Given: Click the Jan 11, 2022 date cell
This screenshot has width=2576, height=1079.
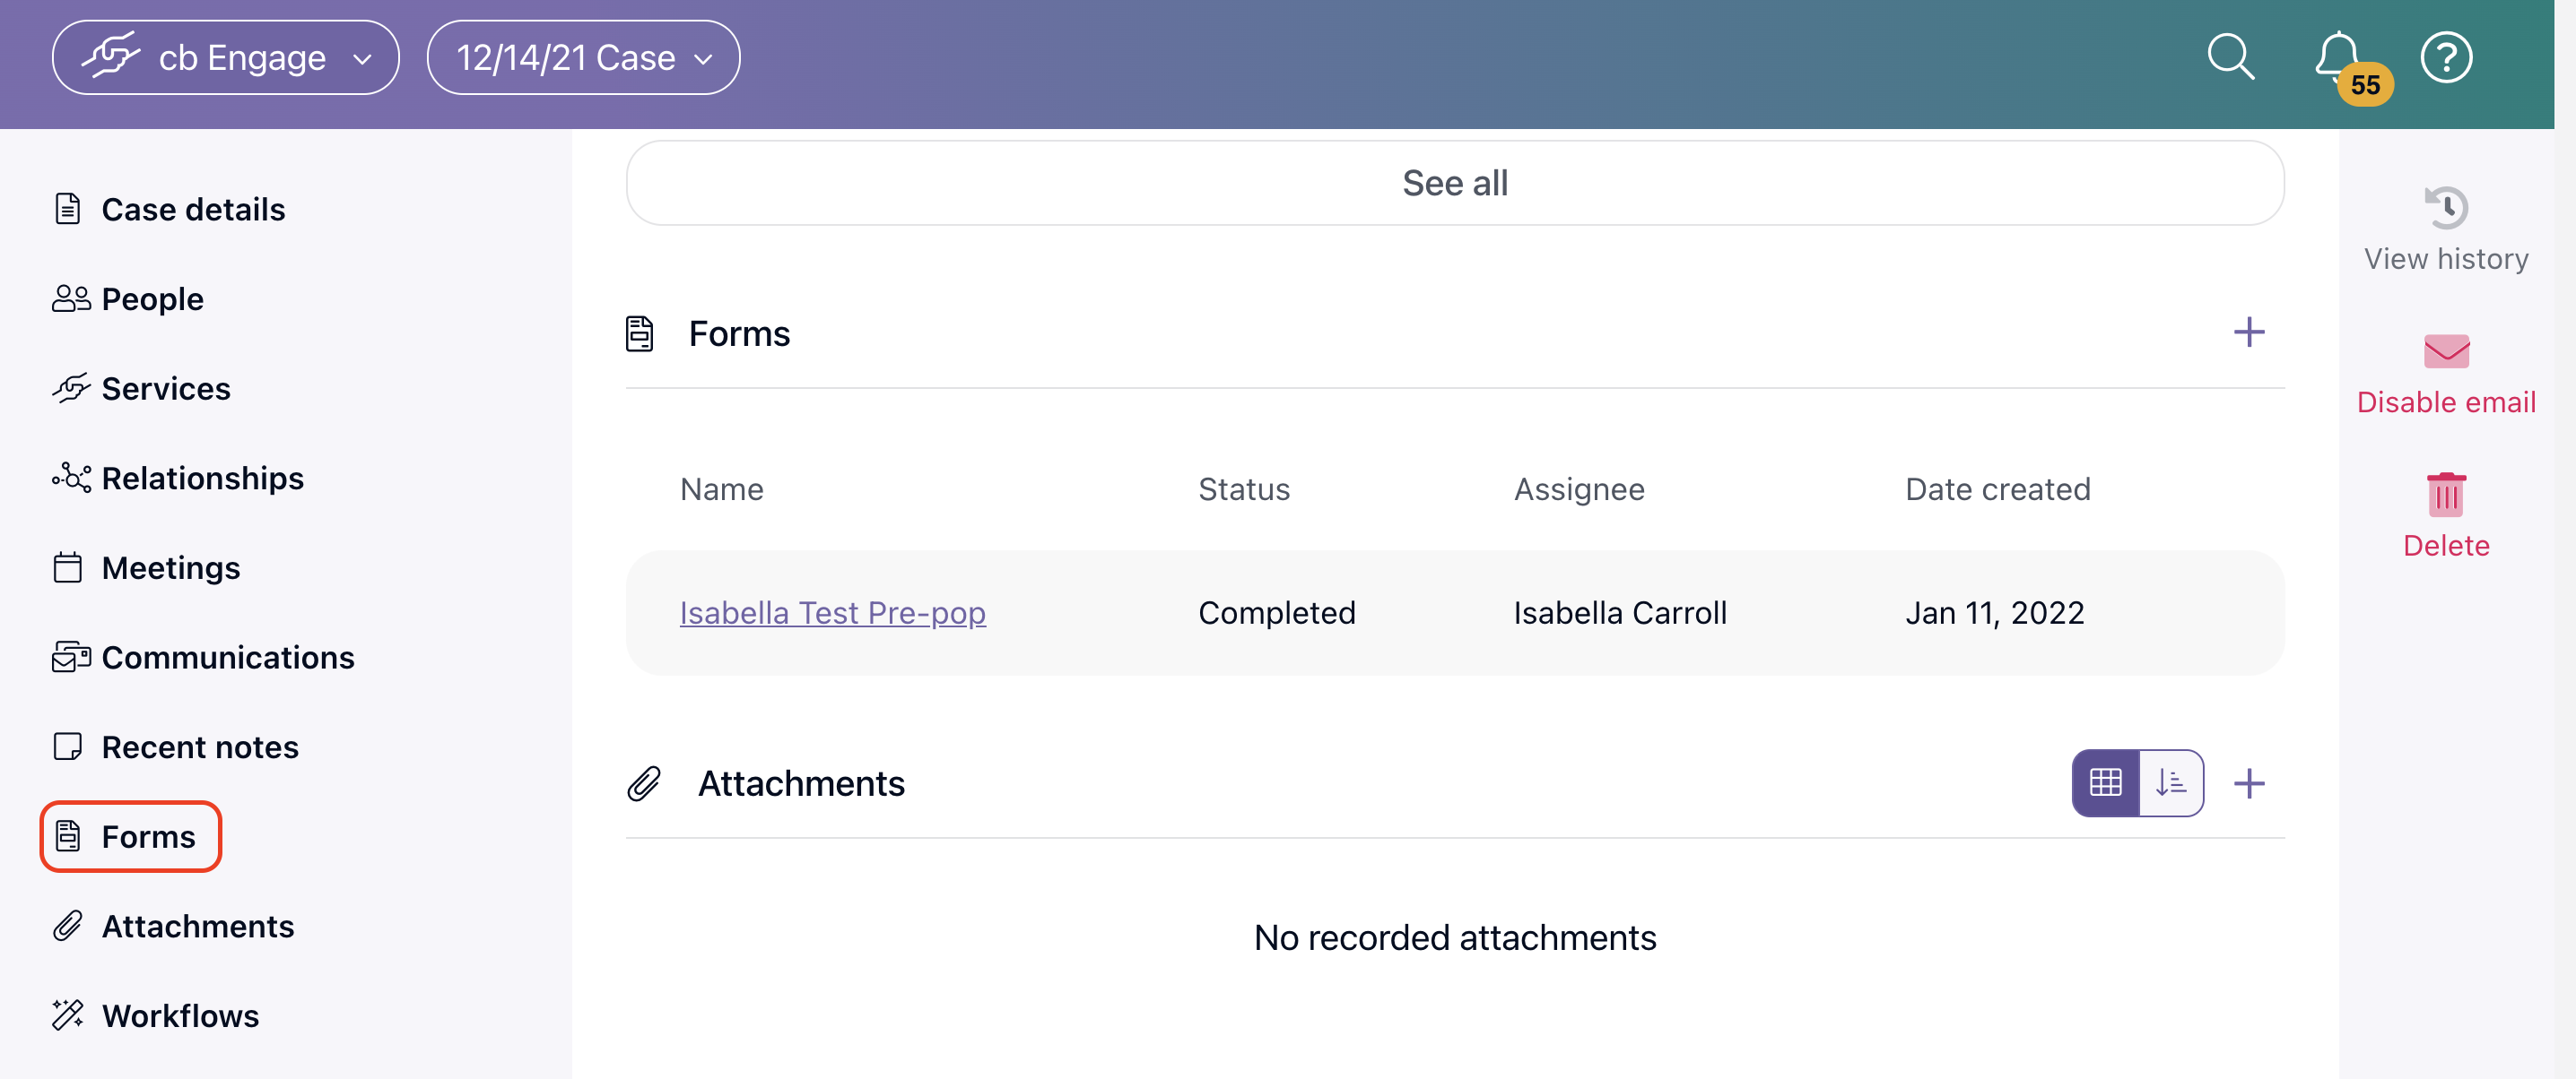Looking at the screenshot, I should pyautogui.click(x=1994, y=612).
